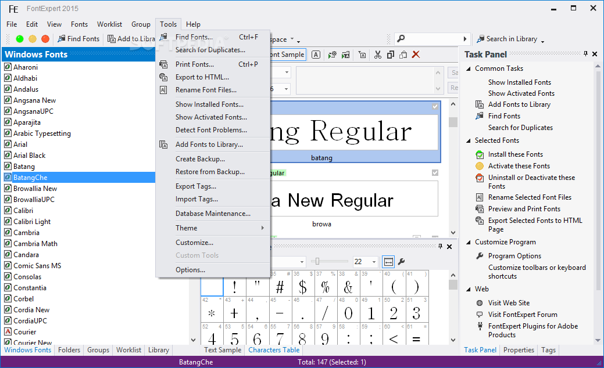This screenshot has width=604, height=368.
Task: Select Cambria Math in the font list
Action: 35,244
